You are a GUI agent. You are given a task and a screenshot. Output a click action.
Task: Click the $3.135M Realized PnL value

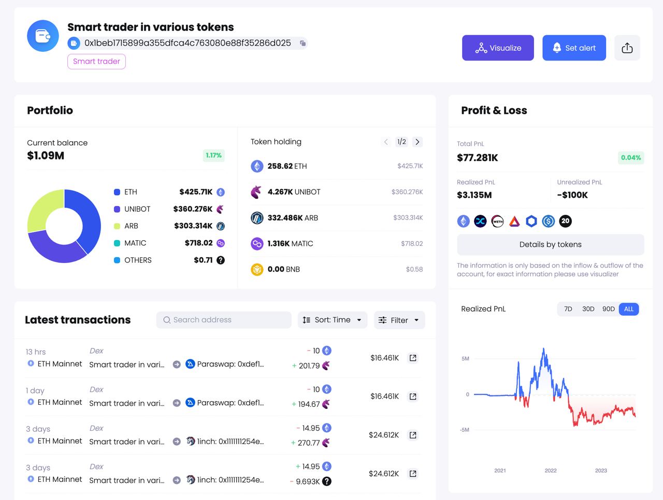click(x=474, y=195)
